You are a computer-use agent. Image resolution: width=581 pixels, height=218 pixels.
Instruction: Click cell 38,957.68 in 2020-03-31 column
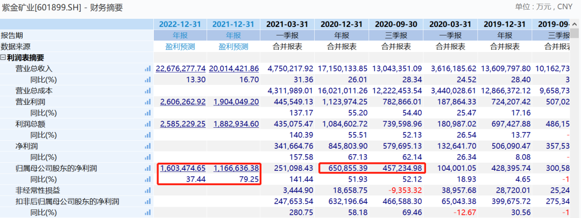tap(458, 191)
